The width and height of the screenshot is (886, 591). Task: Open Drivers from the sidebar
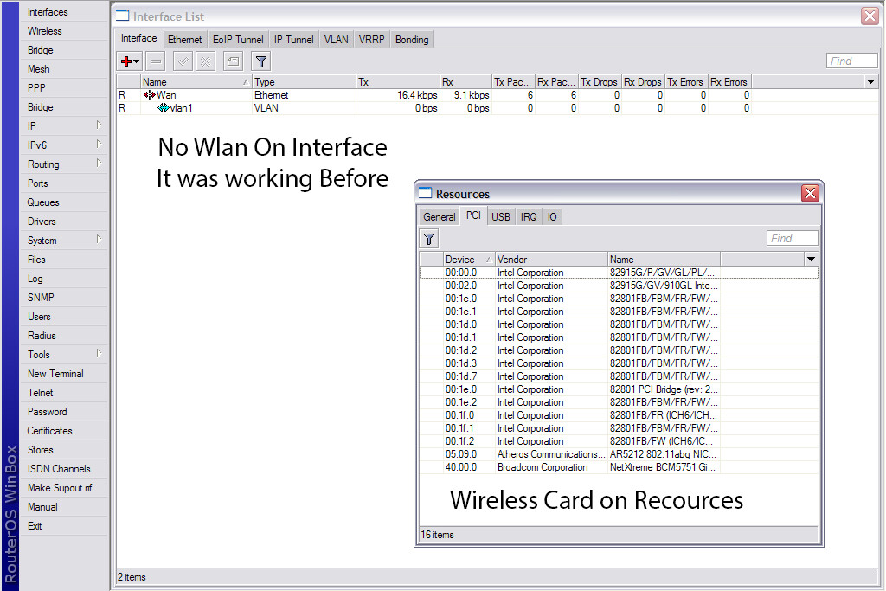(x=64, y=222)
